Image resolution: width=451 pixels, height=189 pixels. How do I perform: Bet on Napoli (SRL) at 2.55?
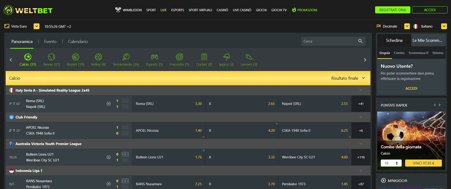click(315, 104)
